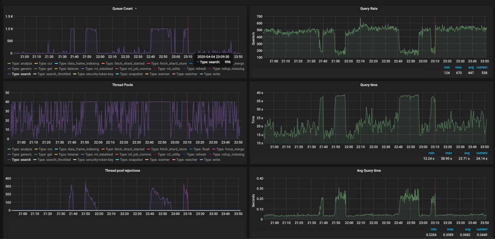The height and width of the screenshot is (239, 495).
Task: Sort by the avg column under Query time
Action: click(x=468, y=153)
